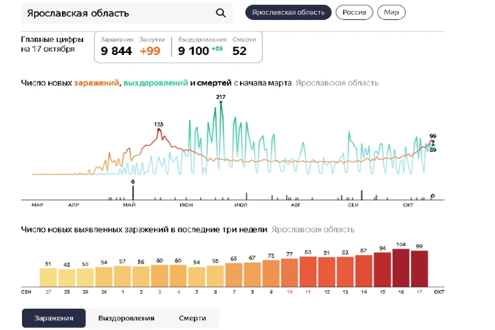
Task: Click the total recoveries figure 9 100
Action: (x=194, y=51)
